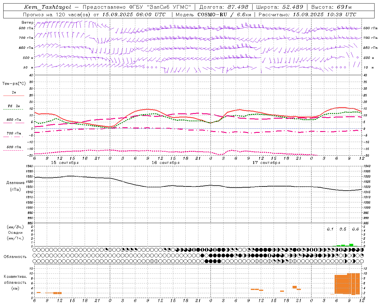Click the latitude value Широта: 52.489
The height and width of the screenshot is (303, 379).
280,7
